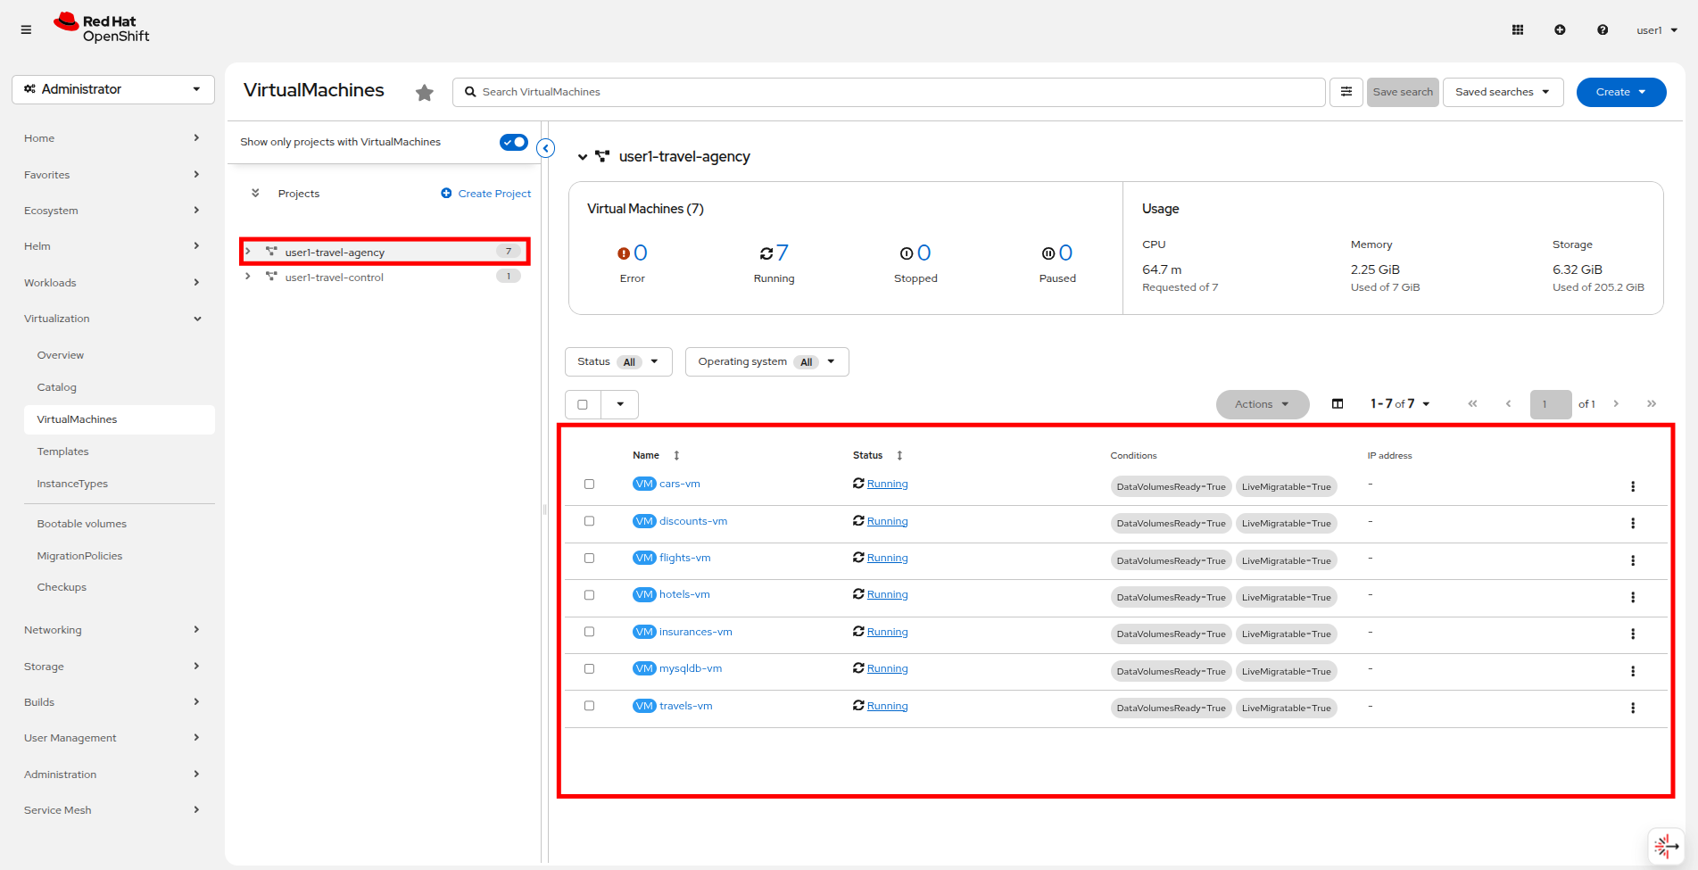Open the advanced search filter icon
The height and width of the screenshot is (870, 1698).
coord(1346,92)
